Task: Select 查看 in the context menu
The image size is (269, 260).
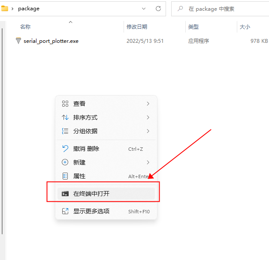Action: coord(106,104)
